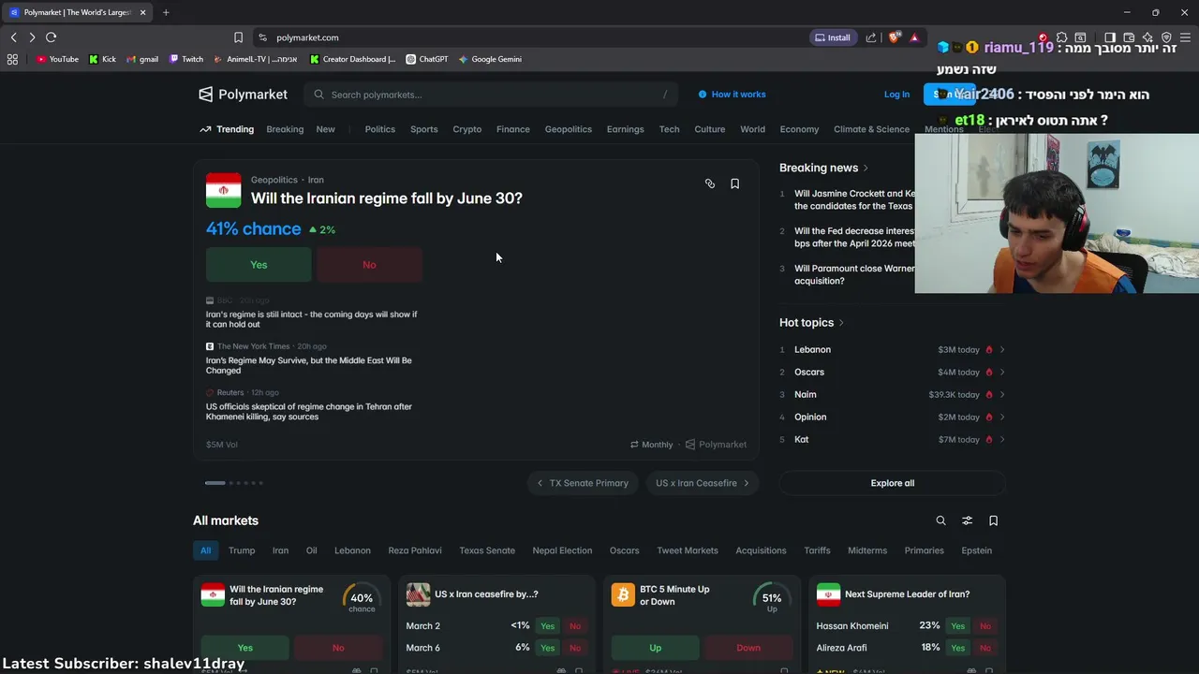Screen dimensions: 1199x674
Task: Click the first carousel indicator dot
Action: [215, 483]
